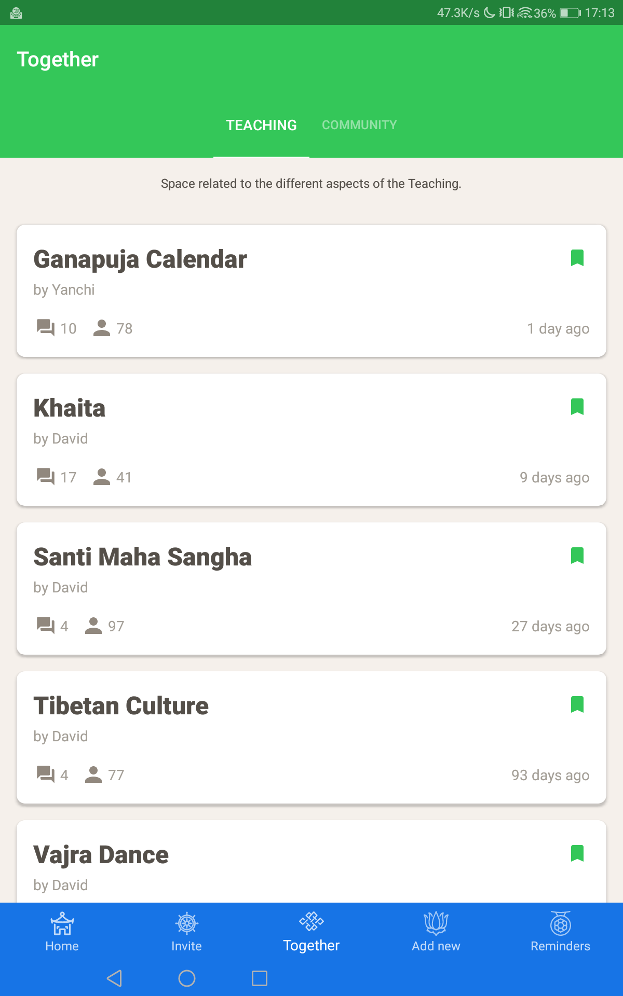Open the Home tab icon
Viewport: 623px width, 996px height.
(x=62, y=924)
